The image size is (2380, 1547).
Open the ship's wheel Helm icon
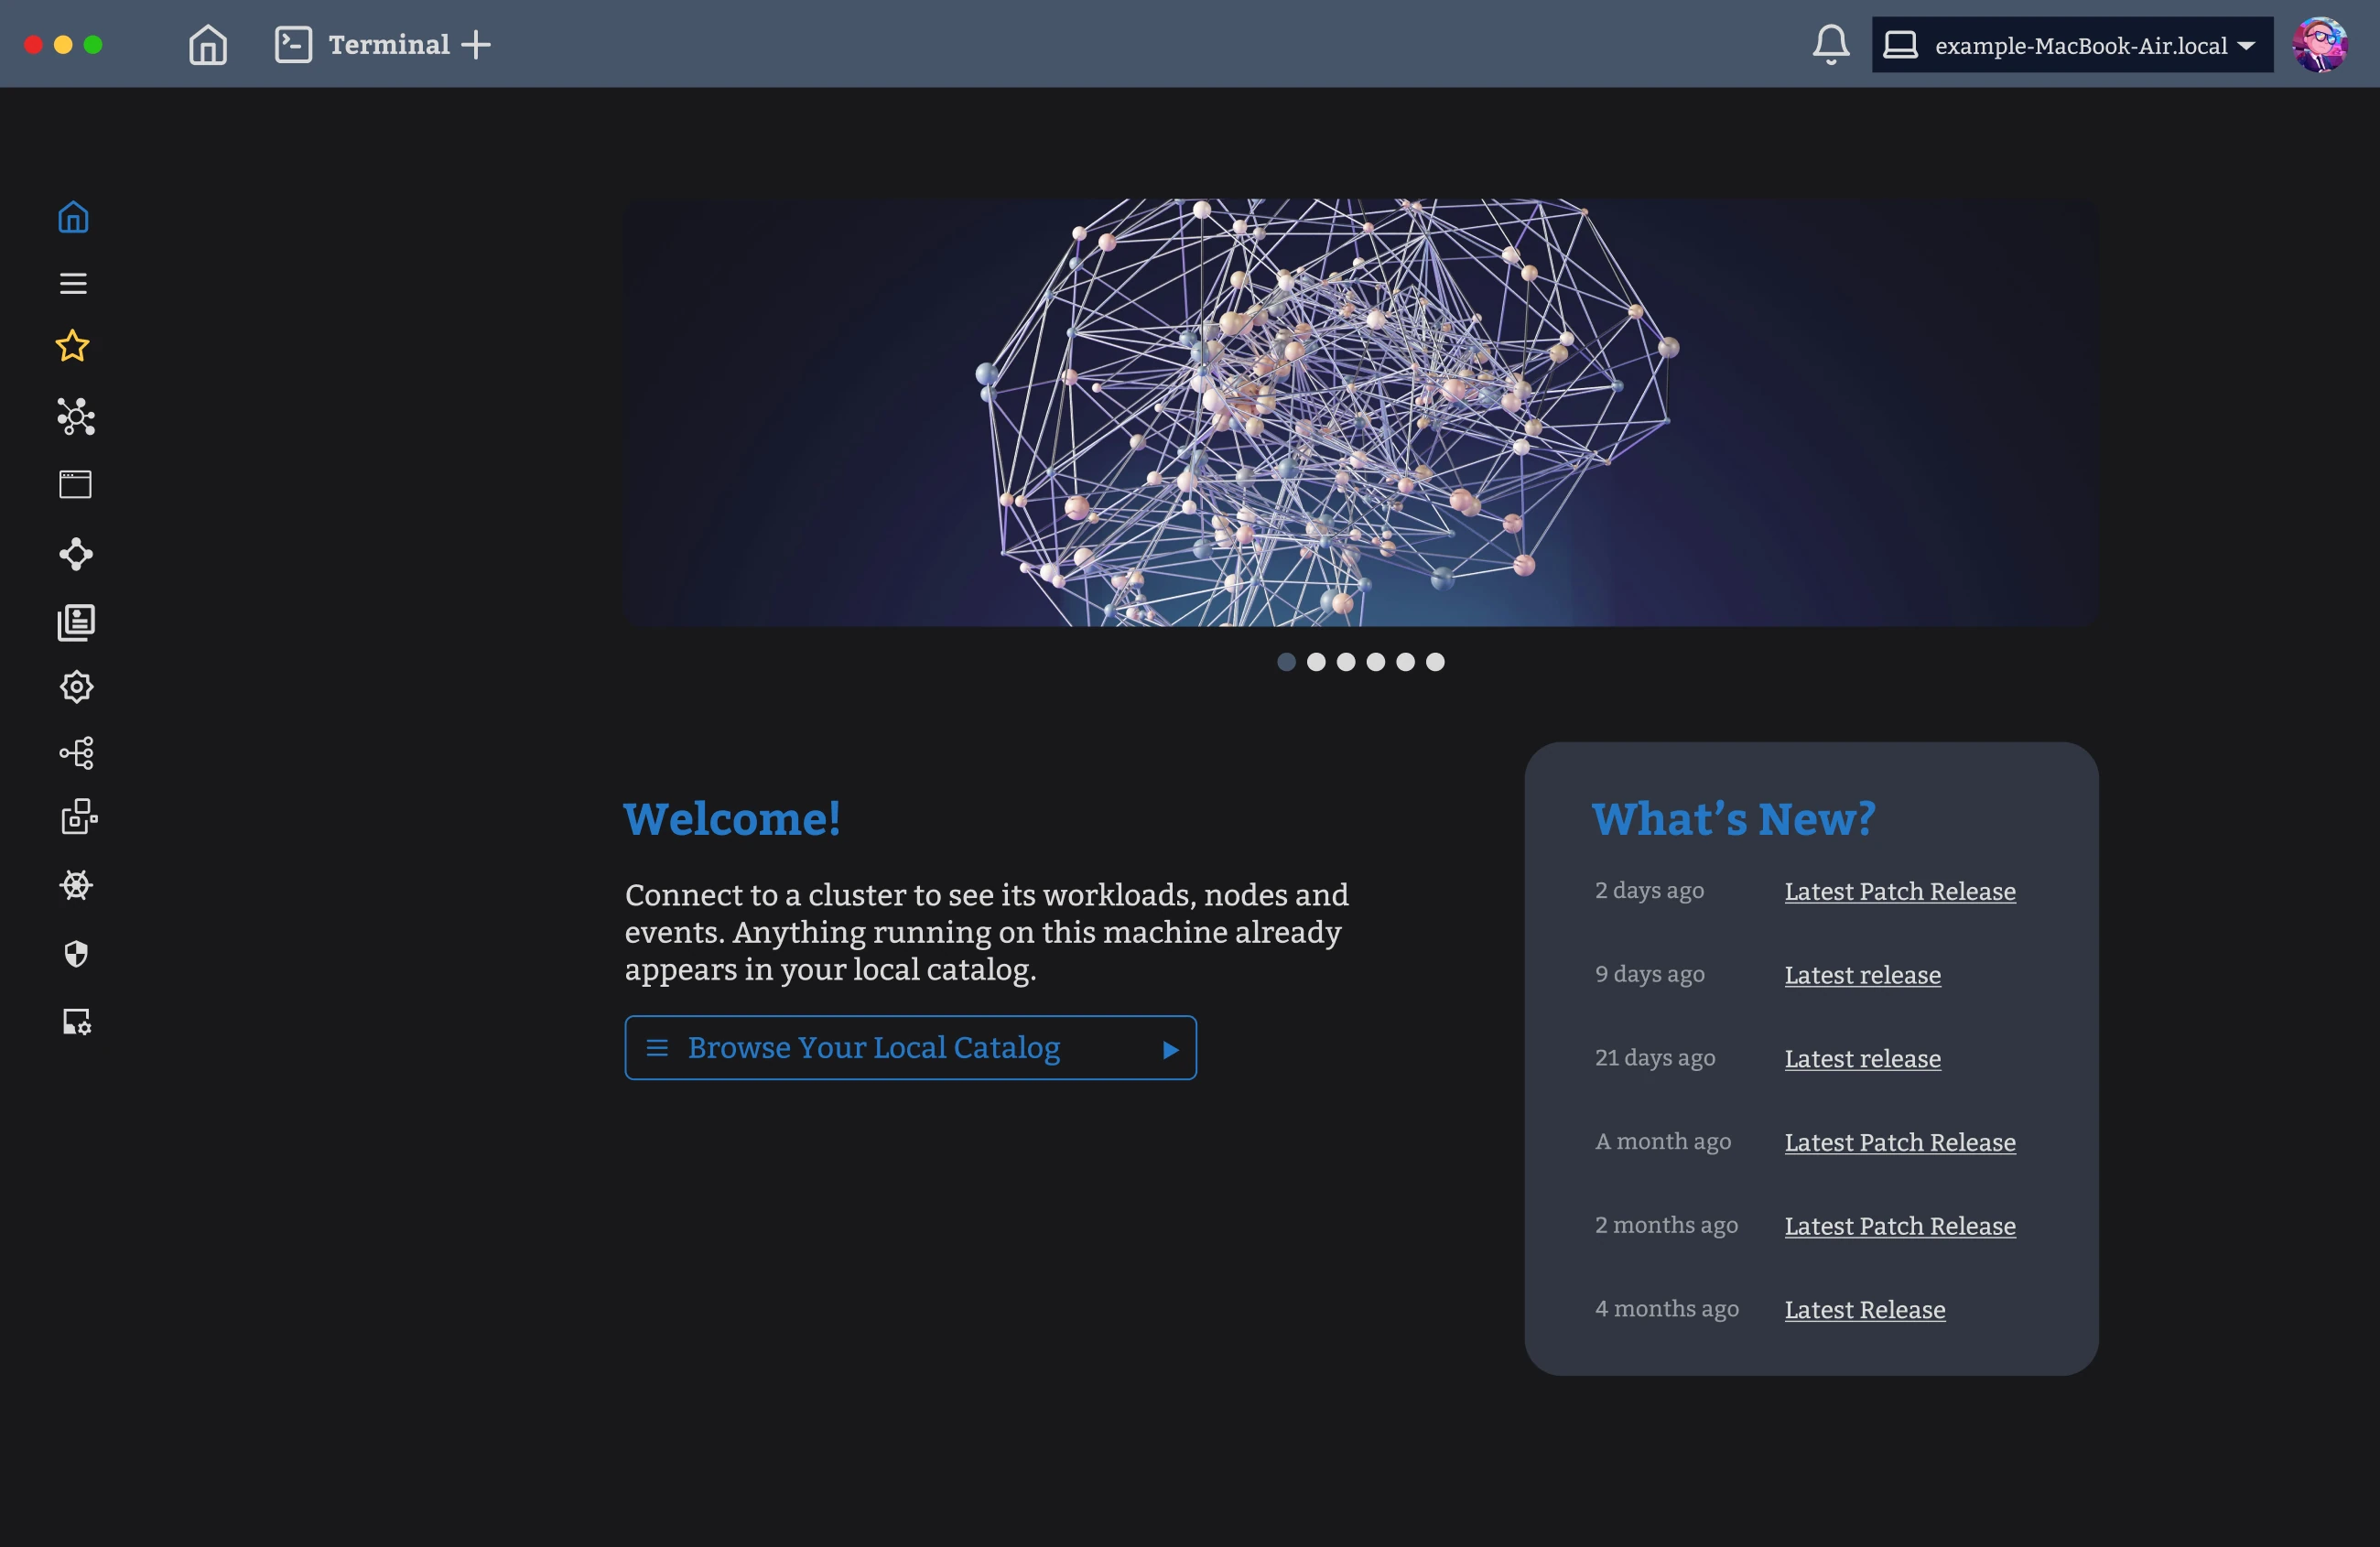[x=76, y=885]
